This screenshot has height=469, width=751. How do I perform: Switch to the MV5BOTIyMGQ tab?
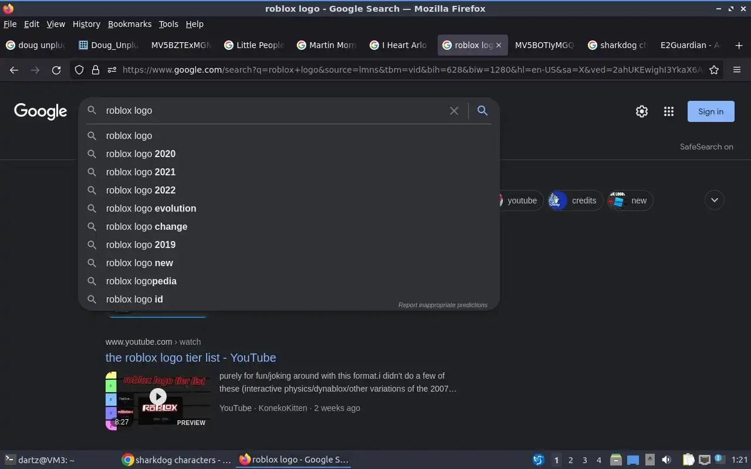[x=545, y=45]
